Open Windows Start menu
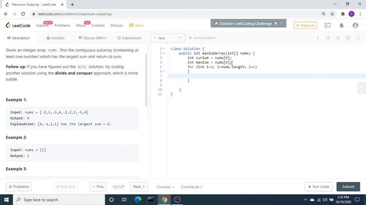 tap(6, 200)
